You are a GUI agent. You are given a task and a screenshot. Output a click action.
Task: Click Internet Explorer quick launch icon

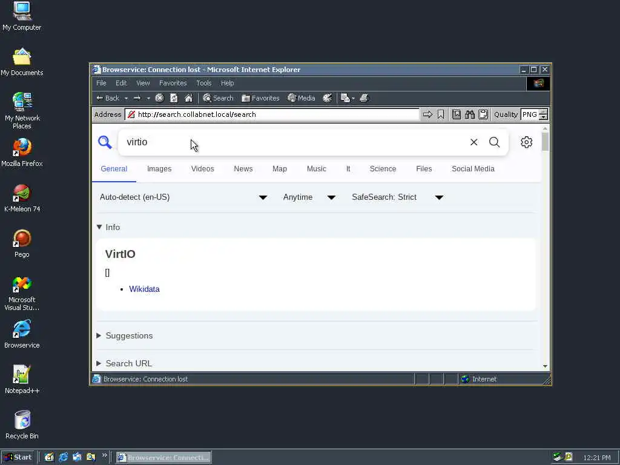(x=63, y=457)
